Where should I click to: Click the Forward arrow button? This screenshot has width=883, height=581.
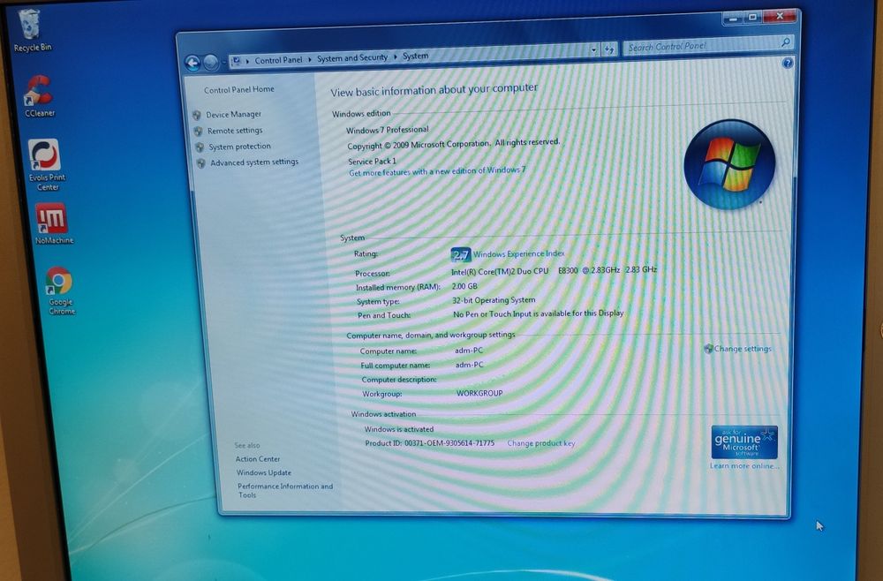[211, 63]
